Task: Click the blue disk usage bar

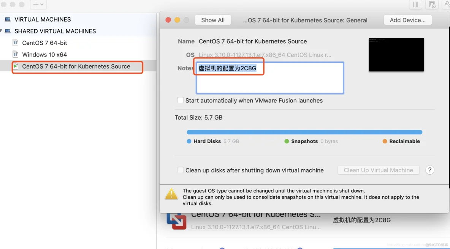Action: point(304,132)
